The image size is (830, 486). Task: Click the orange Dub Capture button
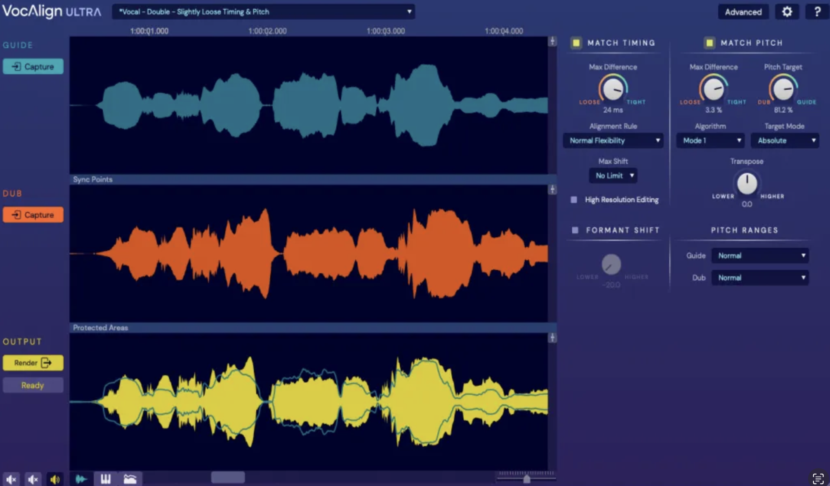(33, 215)
